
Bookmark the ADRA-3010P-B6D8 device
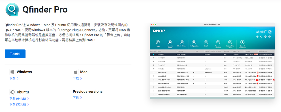(153, 80)
